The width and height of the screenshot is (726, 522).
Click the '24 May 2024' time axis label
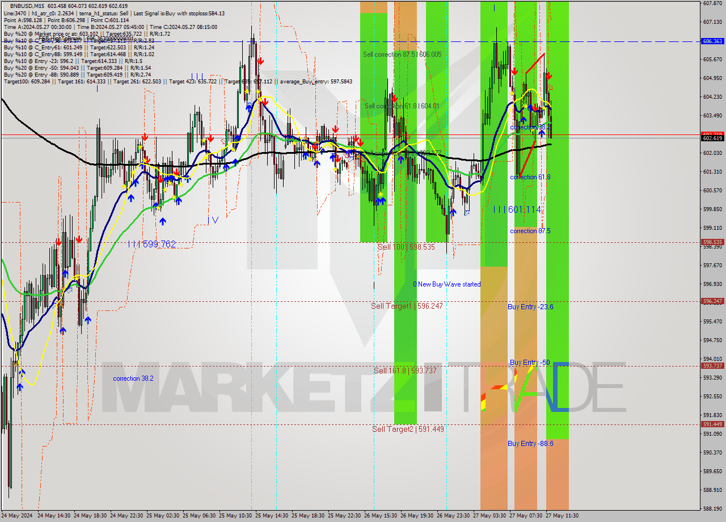(x=17, y=516)
